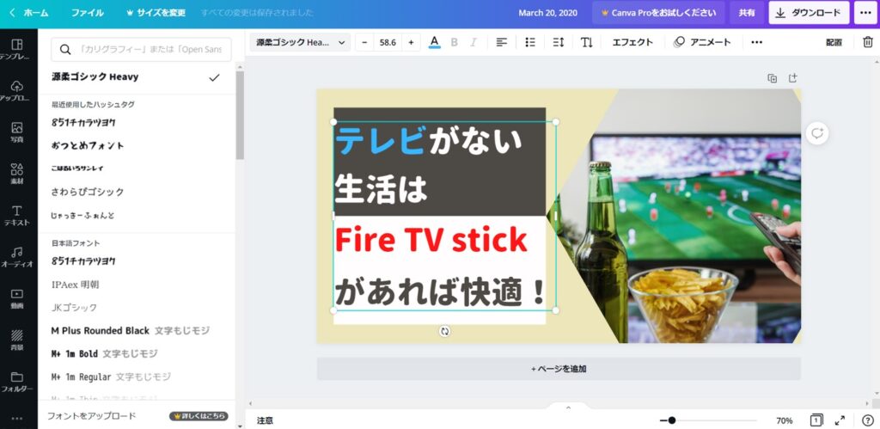880x429 pixels.
Task: Expand the notes panel chevron
Action: pyautogui.click(x=568, y=408)
